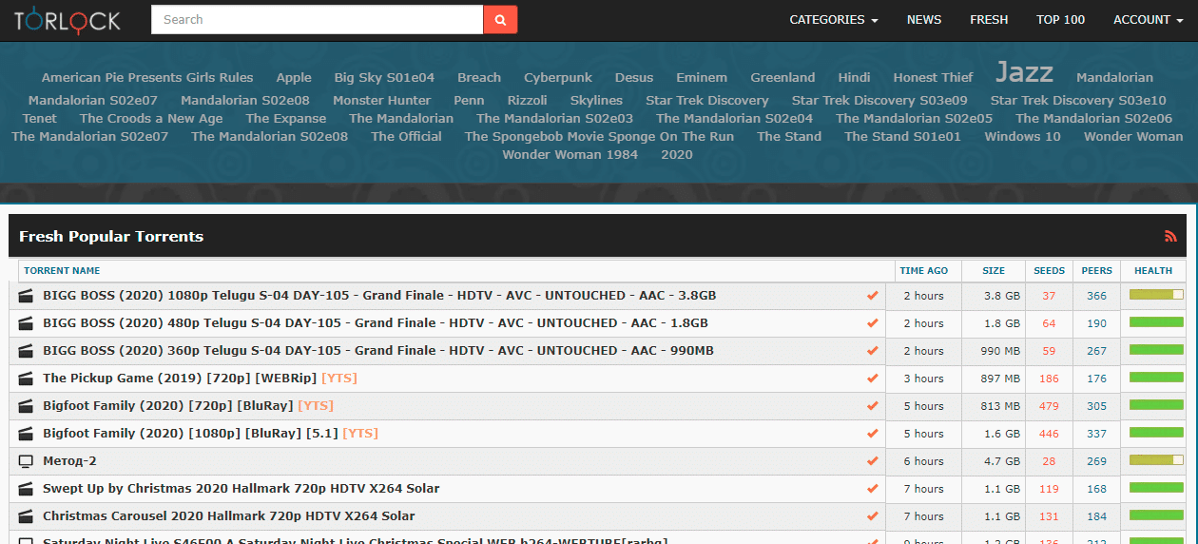
Task: Open the 2020 tag link
Action: coord(677,155)
